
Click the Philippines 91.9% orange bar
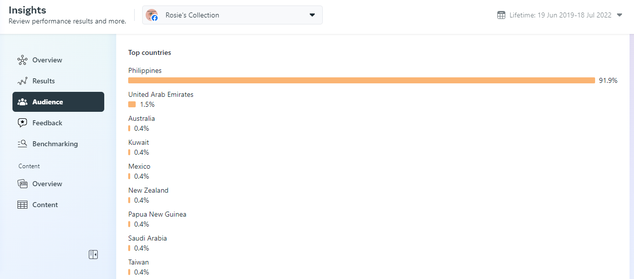coord(361,80)
